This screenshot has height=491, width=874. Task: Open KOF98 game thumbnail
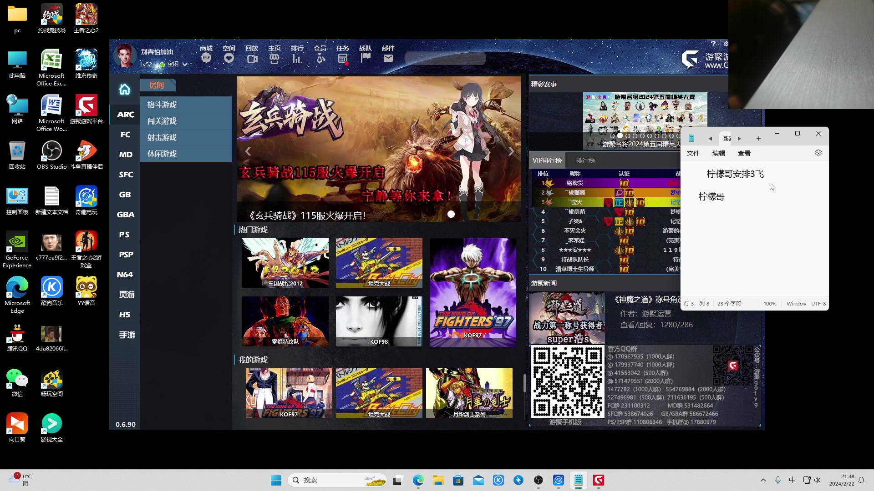(x=379, y=321)
